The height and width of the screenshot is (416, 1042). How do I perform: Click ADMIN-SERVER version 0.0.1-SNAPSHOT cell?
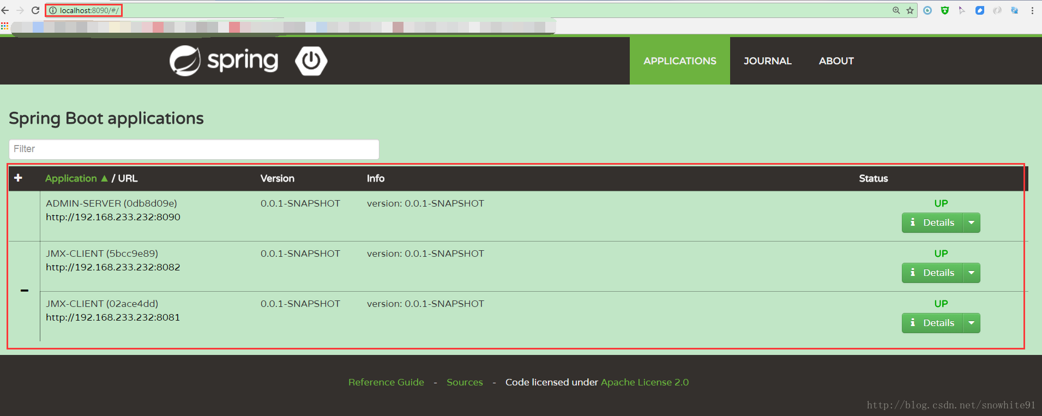tap(300, 203)
